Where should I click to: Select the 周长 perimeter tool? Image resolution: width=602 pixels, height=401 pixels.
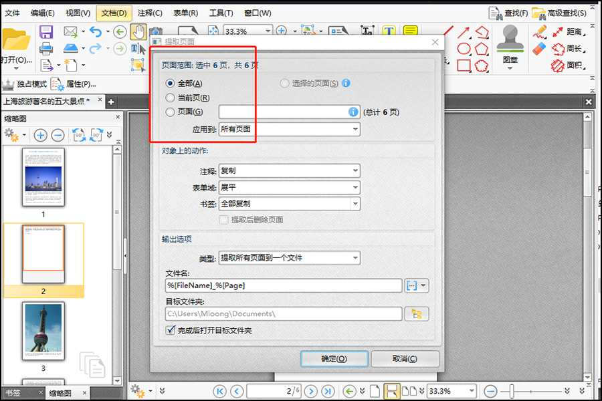click(568, 49)
